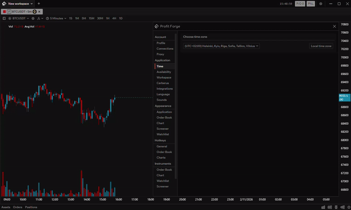Click the bar-chart icon in the bottom-right status bar

(x=323, y=207)
